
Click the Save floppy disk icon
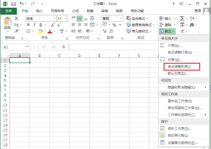[x=14, y=4]
